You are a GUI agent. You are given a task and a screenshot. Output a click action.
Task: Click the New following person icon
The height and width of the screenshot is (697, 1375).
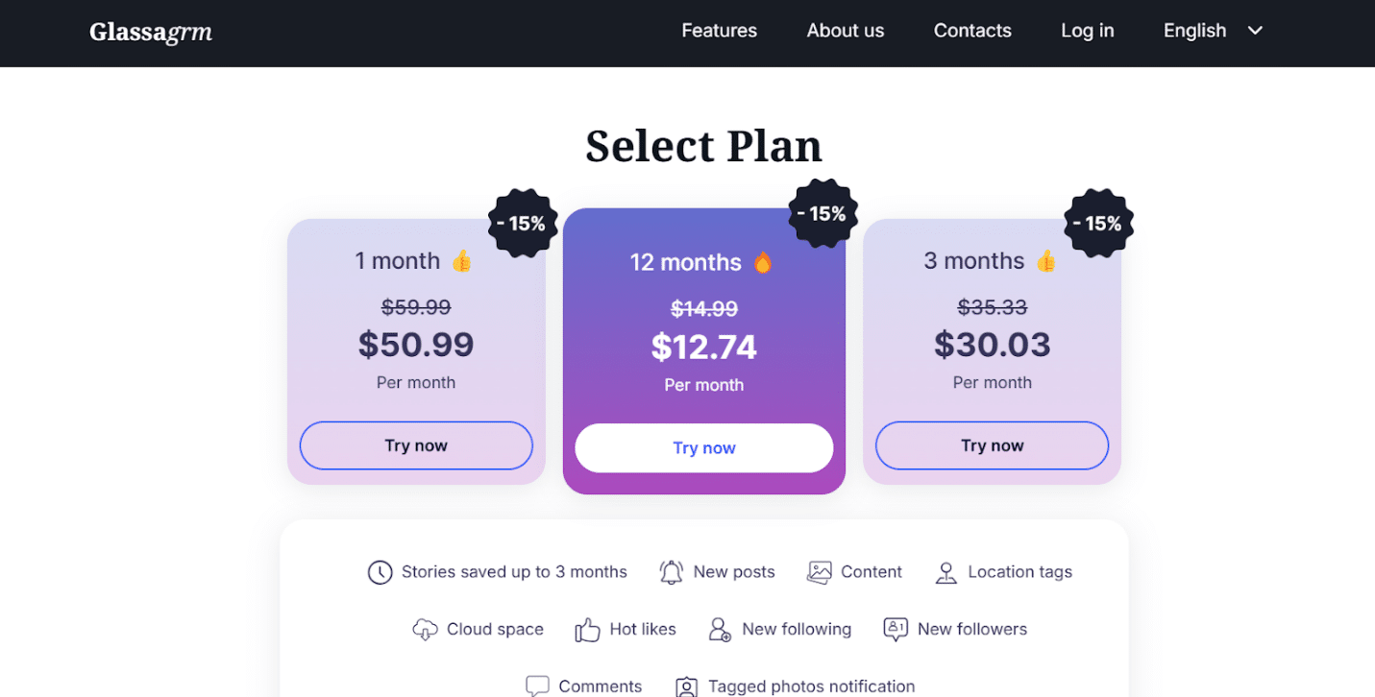coord(720,630)
